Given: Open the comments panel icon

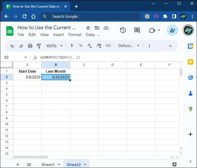Looking at the screenshot, I should (137, 30).
